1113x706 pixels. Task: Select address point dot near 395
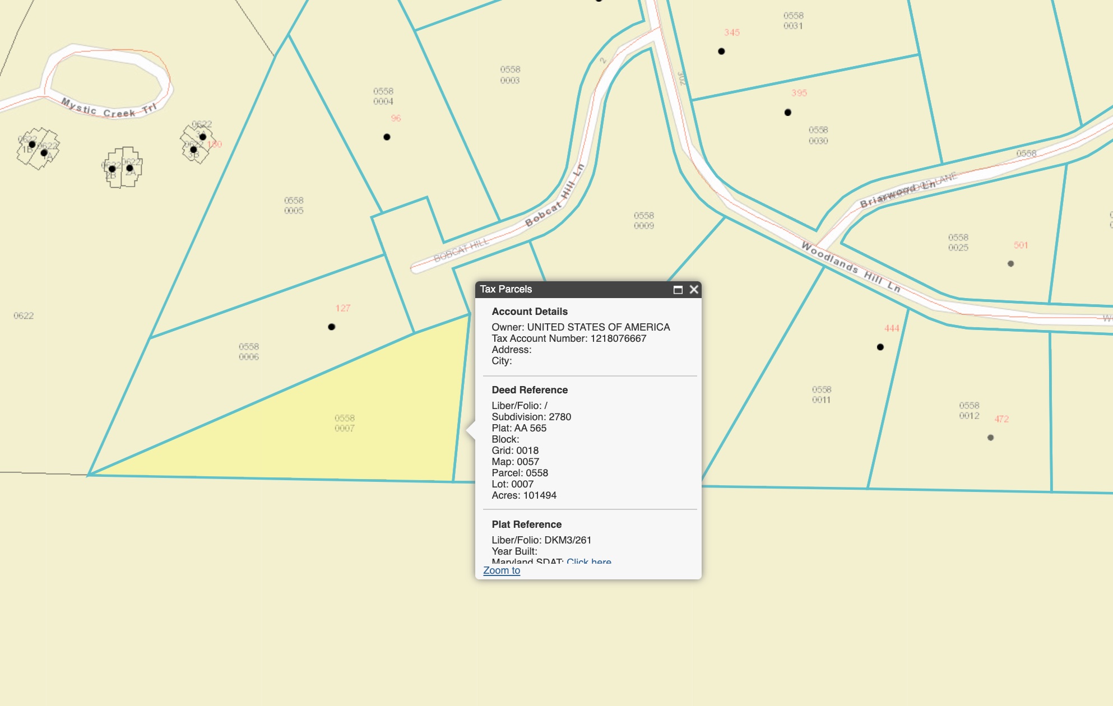point(788,113)
